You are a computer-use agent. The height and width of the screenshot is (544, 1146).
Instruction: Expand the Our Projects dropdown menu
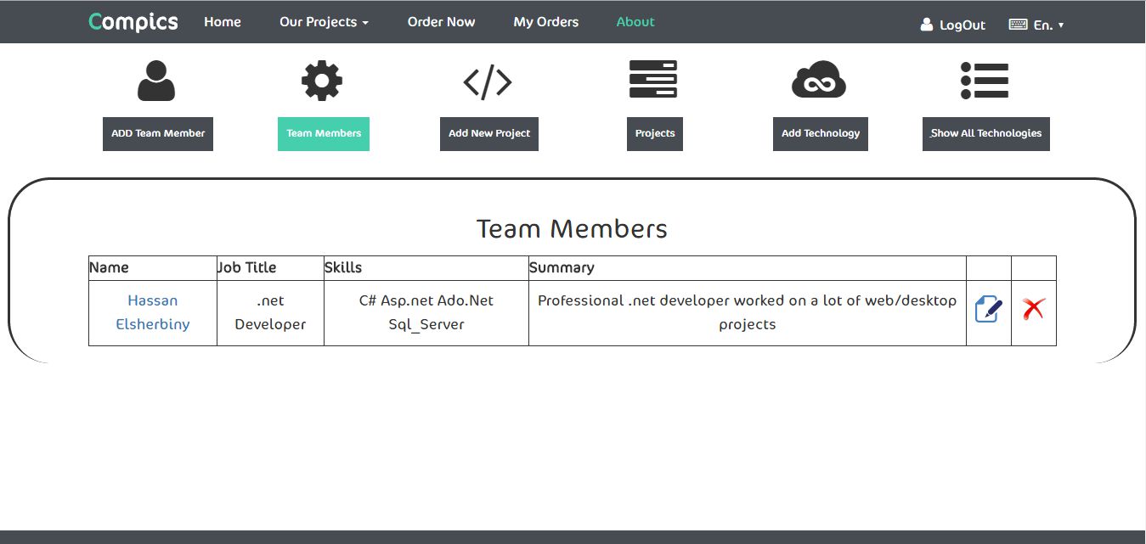pyautogui.click(x=324, y=22)
